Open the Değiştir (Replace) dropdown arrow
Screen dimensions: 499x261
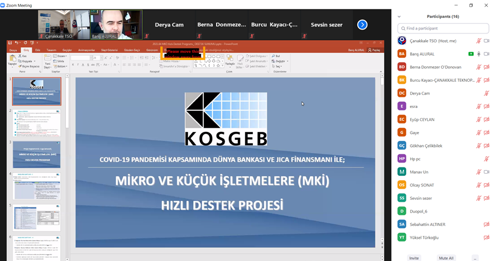[287, 61]
